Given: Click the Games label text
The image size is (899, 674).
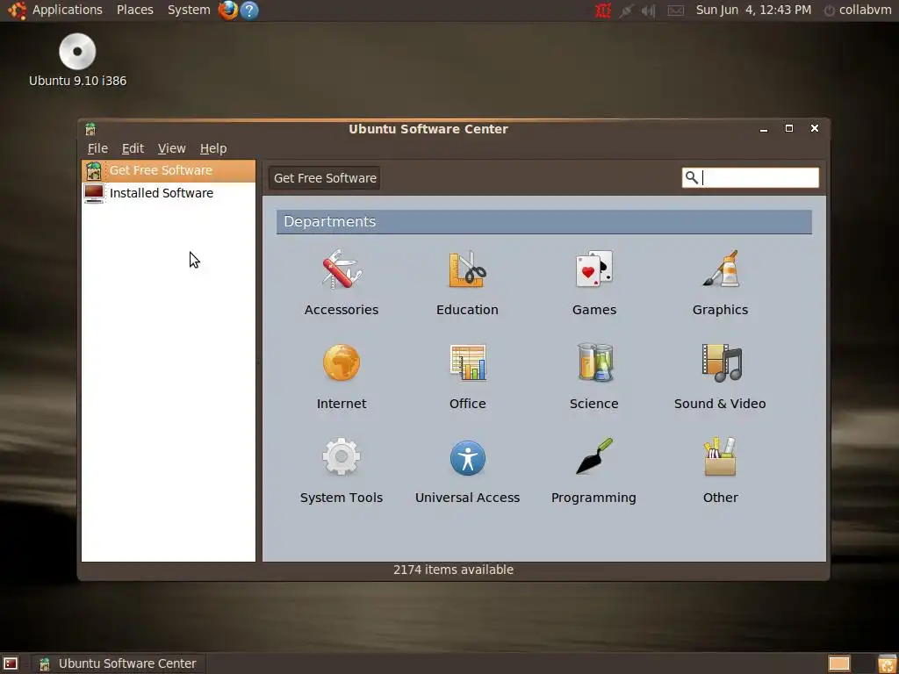Looking at the screenshot, I should click(594, 310).
